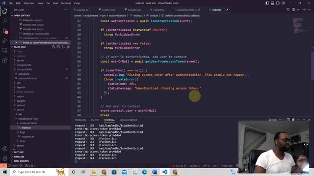This screenshot has width=314, height=176.
Task: Open the Accounts icon in activity bar
Action: [5, 149]
